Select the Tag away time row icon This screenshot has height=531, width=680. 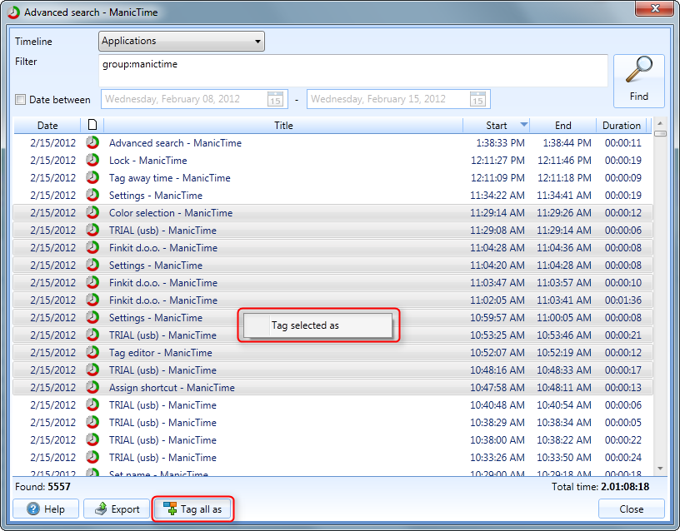click(x=92, y=177)
